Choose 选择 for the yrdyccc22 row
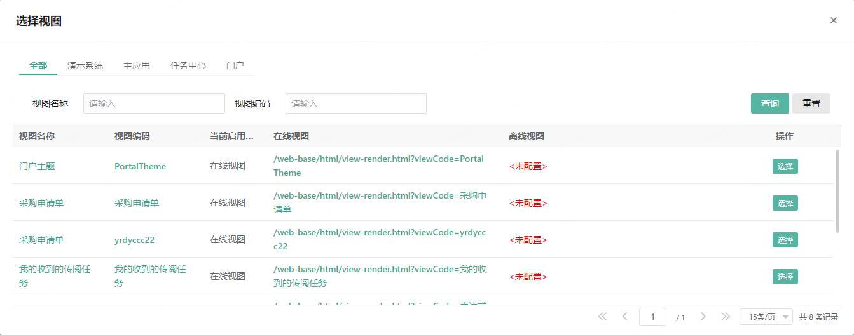Viewport: 854px width, 335px height. point(785,240)
